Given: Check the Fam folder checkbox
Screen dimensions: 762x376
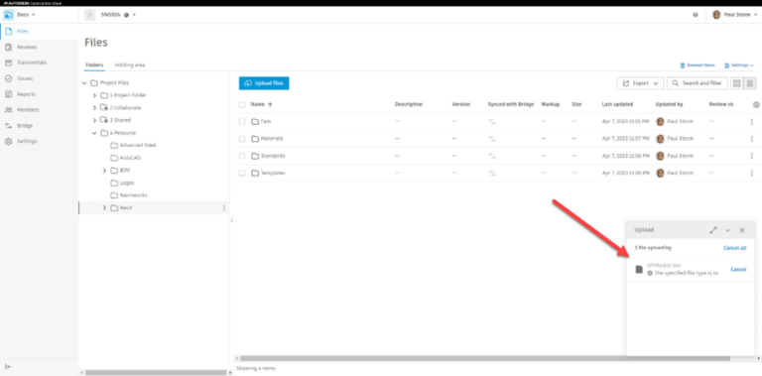Looking at the screenshot, I should 242,121.
